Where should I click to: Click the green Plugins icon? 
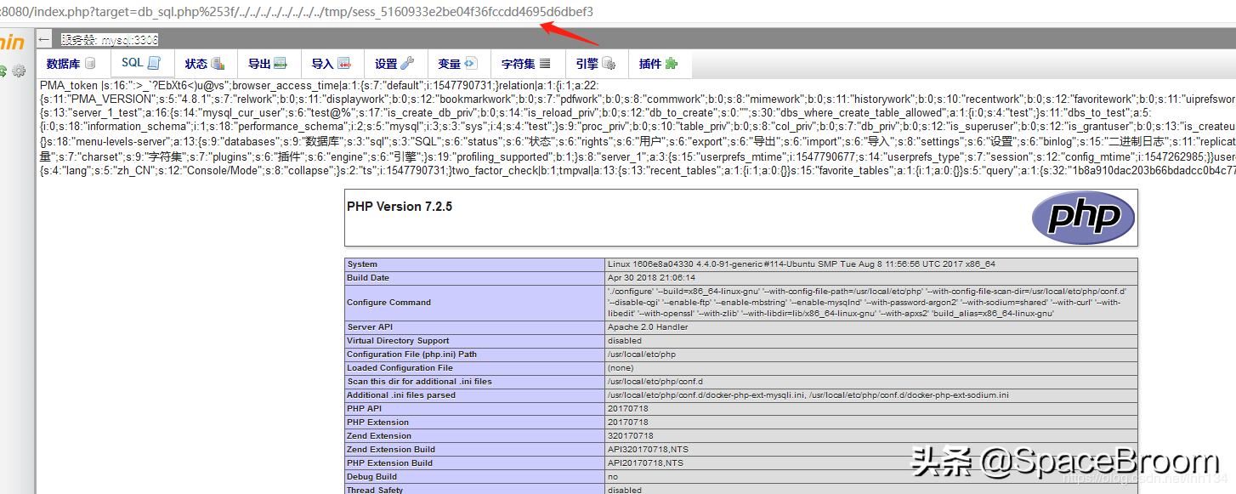tap(671, 63)
